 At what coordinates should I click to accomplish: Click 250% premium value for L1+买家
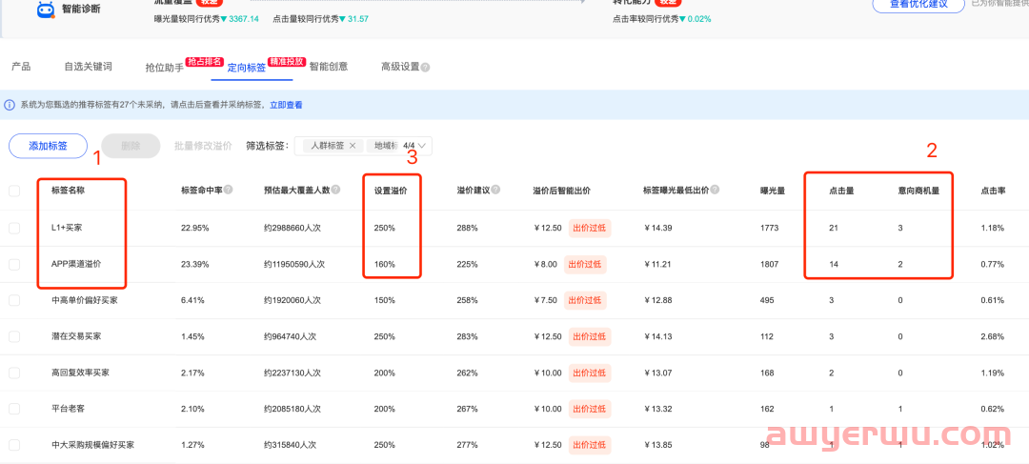coord(384,228)
